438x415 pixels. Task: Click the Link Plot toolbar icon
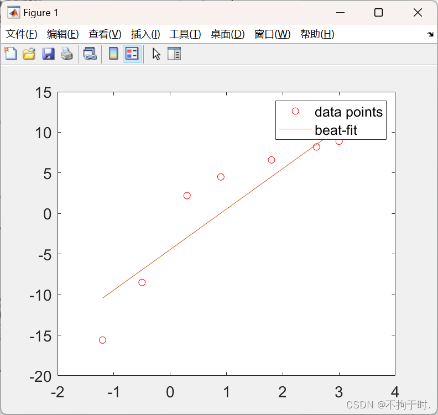90,54
